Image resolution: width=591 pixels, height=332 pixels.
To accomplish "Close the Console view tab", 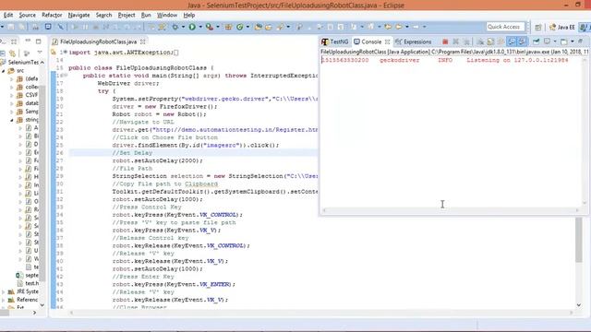I will point(387,41).
